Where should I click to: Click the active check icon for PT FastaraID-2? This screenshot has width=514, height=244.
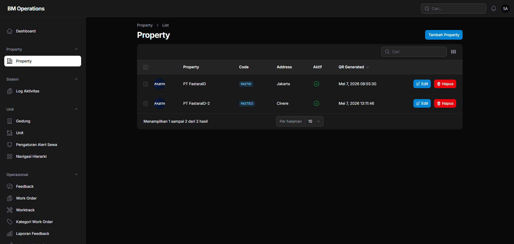(316, 103)
